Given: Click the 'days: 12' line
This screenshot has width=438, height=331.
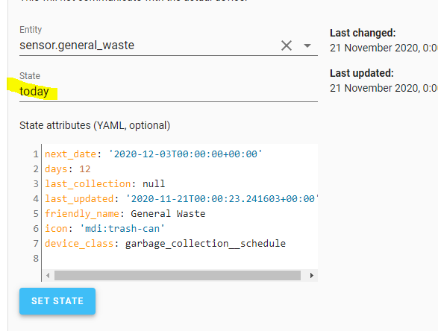Looking at the screenshot, I should (x=68, y=168).
